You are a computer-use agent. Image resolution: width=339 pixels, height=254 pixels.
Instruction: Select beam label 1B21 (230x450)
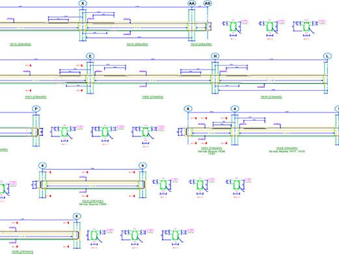click(36, 97)
